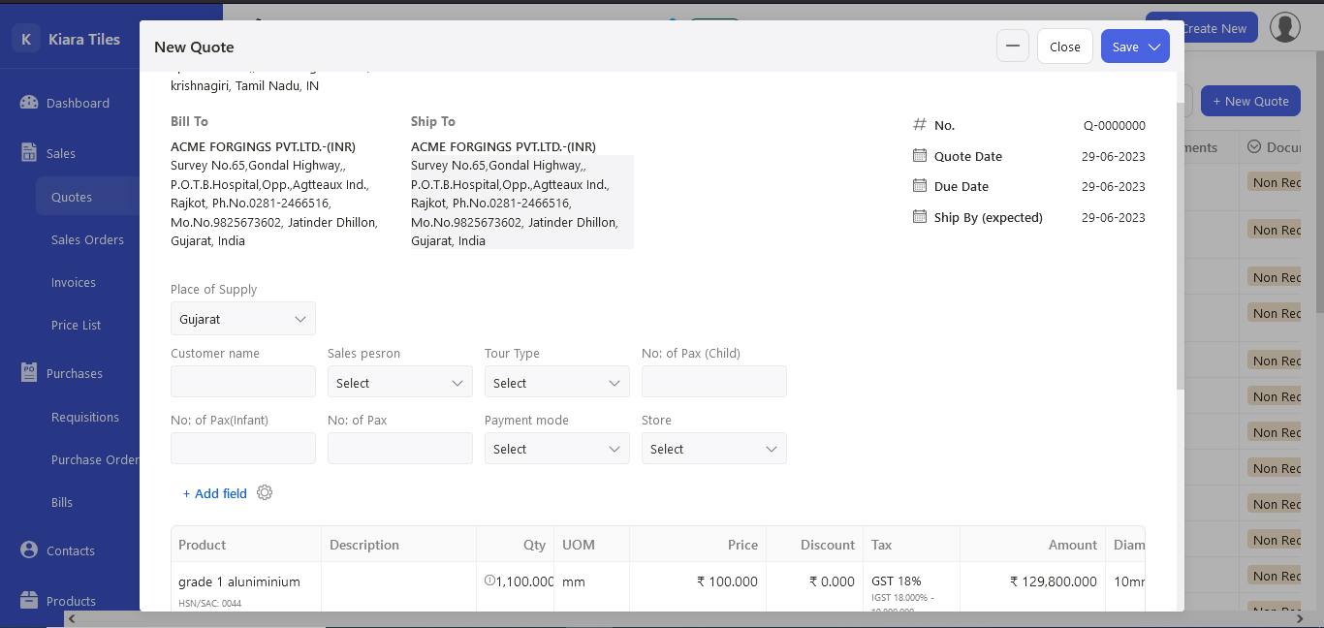The image size is (1324, 628).
Task: Open Requisitions in the sidebar
Action: point(85,417)
